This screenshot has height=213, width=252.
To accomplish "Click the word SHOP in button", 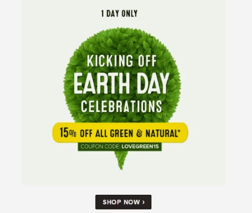I will [112, 202].
